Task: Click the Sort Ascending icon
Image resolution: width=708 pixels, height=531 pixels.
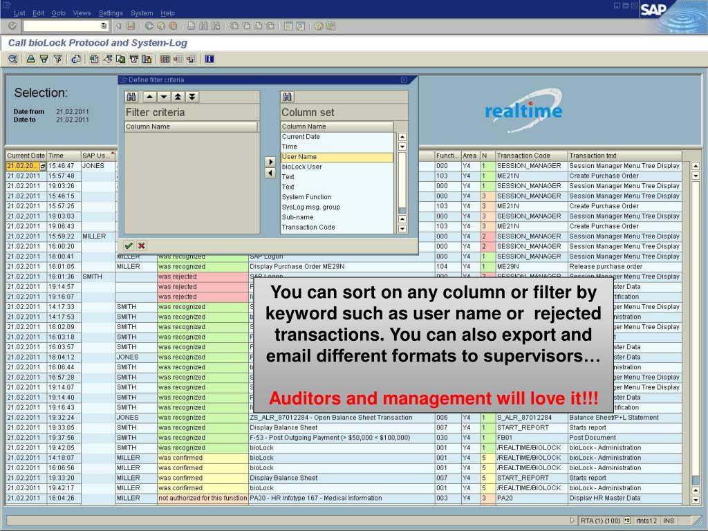Action: point(30,59)
